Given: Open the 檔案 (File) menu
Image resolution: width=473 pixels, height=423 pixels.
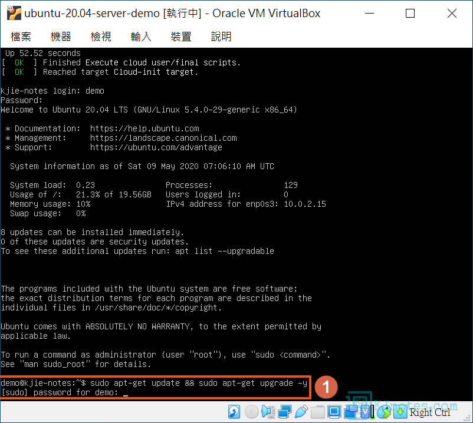Looking at the screenshot, I should [21, 37].
